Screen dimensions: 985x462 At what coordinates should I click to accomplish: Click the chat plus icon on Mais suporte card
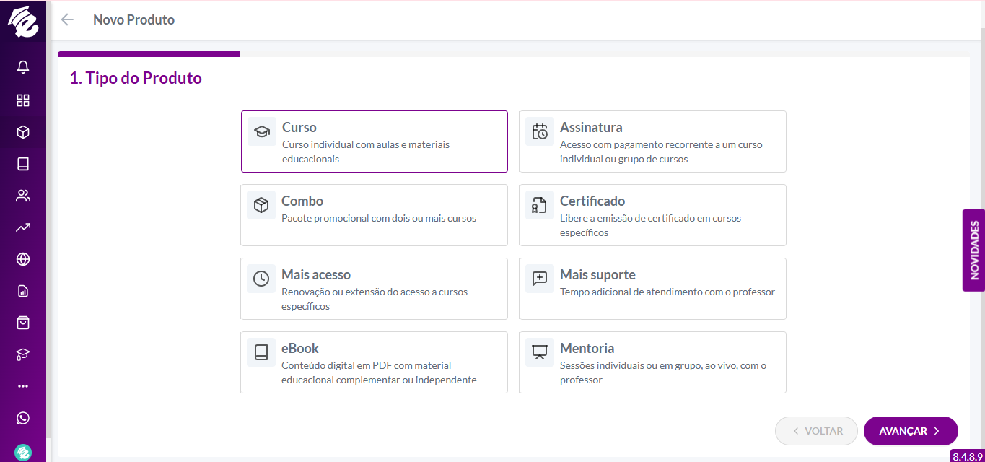pos(540,278)
